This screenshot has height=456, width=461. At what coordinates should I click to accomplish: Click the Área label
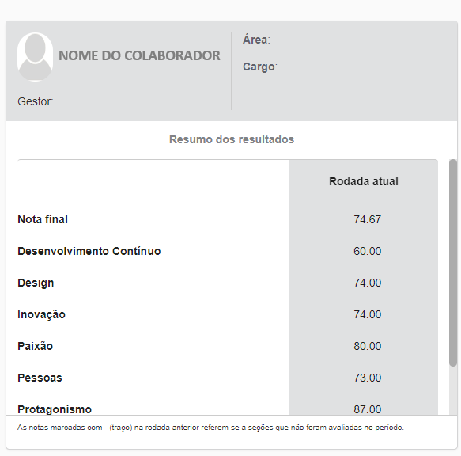pyautogui.click(x=256, y=40)
